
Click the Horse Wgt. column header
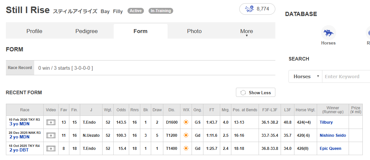click(x=305, y=110)
